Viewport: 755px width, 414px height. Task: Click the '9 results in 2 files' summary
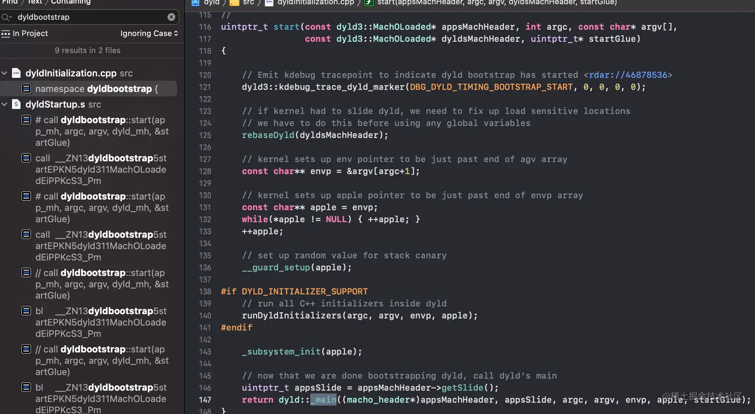tap(87, 50)
